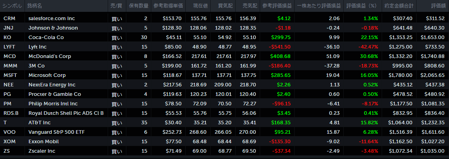449x159 pixels.
Task: Select the JNJ symbol cell
Action: [8, 28]
